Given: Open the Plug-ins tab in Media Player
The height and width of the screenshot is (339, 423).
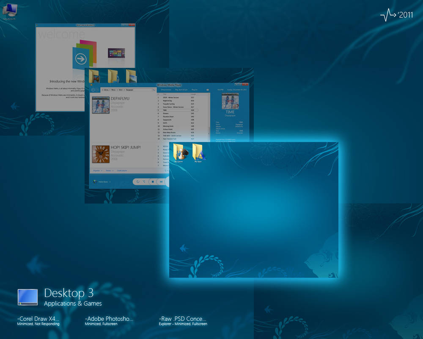Looking at the screenshot, I should 195,90.
